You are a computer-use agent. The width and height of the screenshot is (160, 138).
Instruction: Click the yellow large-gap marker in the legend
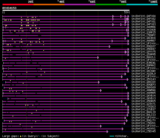pyautogui.click(x=20, y=136)
